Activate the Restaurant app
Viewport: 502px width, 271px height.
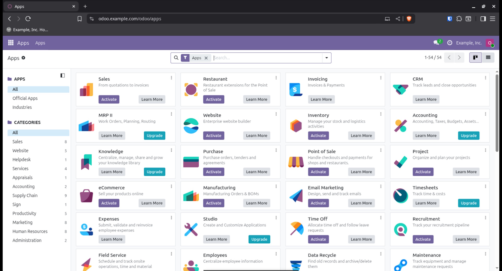[x=213, y=99]
